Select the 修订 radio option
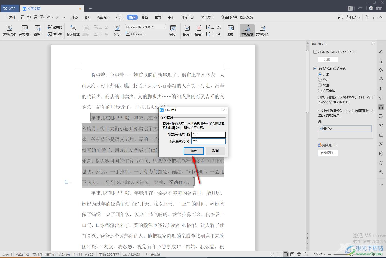 click(320, 80)
